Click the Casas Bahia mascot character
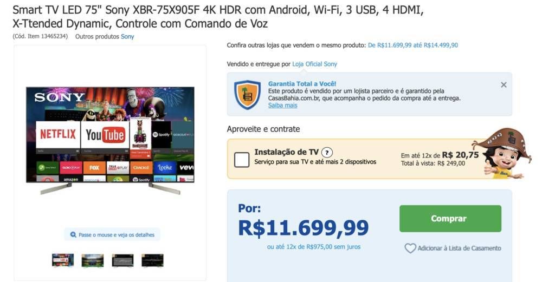Image resolution: width=555 pixels, height=282 pixels. point(502,153)
